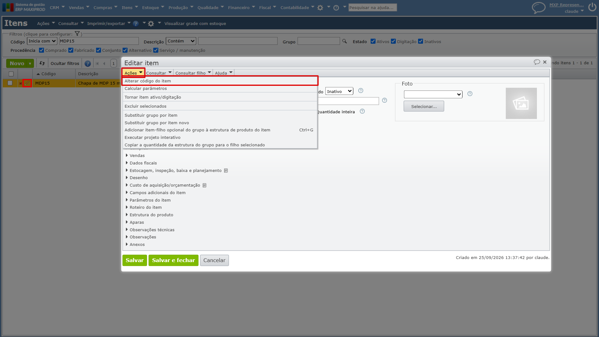Click the Selecionar... photo button
599x337 pixels.
(x=424, y=106)
